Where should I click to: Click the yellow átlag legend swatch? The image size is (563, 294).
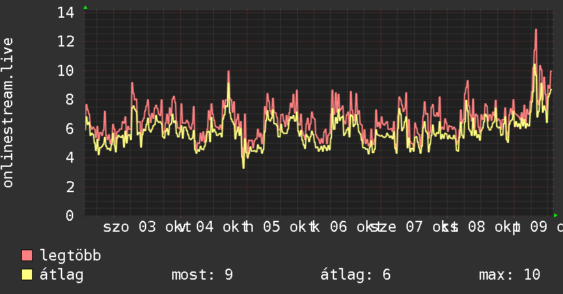pyautogui.click(x=27, y=275)
